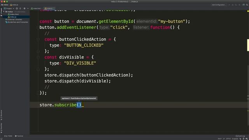Click the "my-button" string literal
The image size is (249, 140).
coord(172,21)
